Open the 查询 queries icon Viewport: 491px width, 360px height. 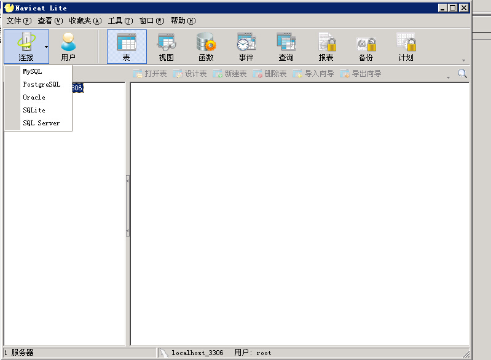[x=286, y=47]
